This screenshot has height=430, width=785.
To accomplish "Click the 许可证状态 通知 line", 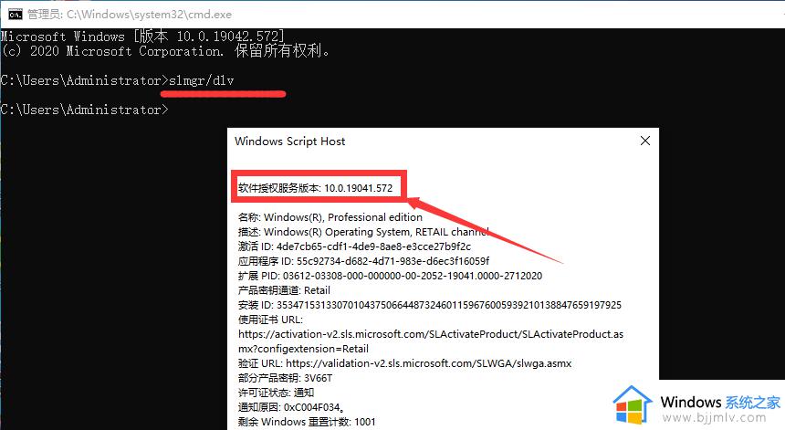I will tap(276, 393).
